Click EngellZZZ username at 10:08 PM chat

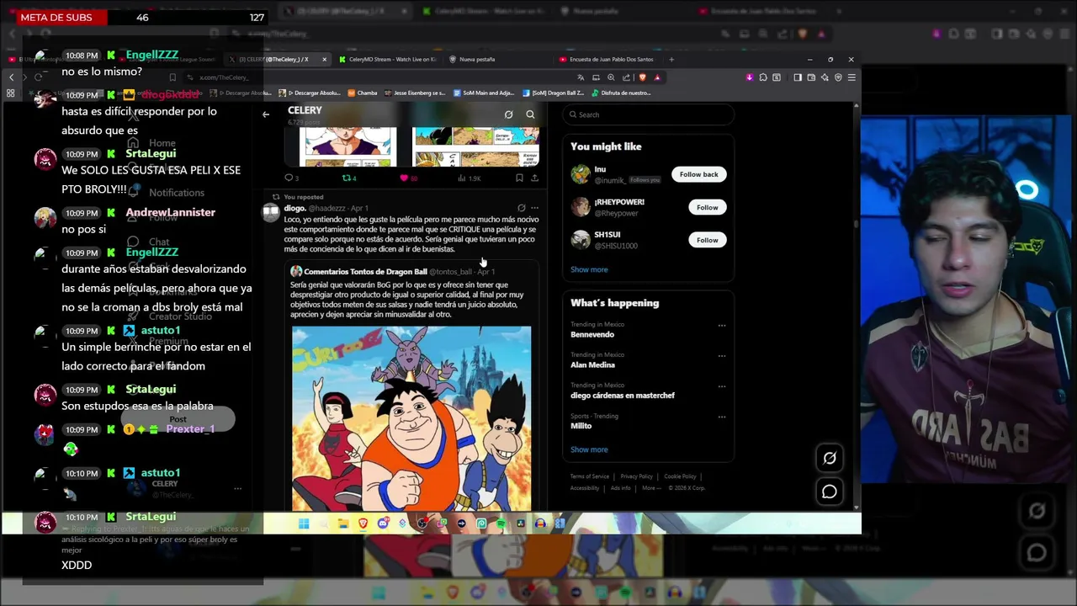(152, 55)
